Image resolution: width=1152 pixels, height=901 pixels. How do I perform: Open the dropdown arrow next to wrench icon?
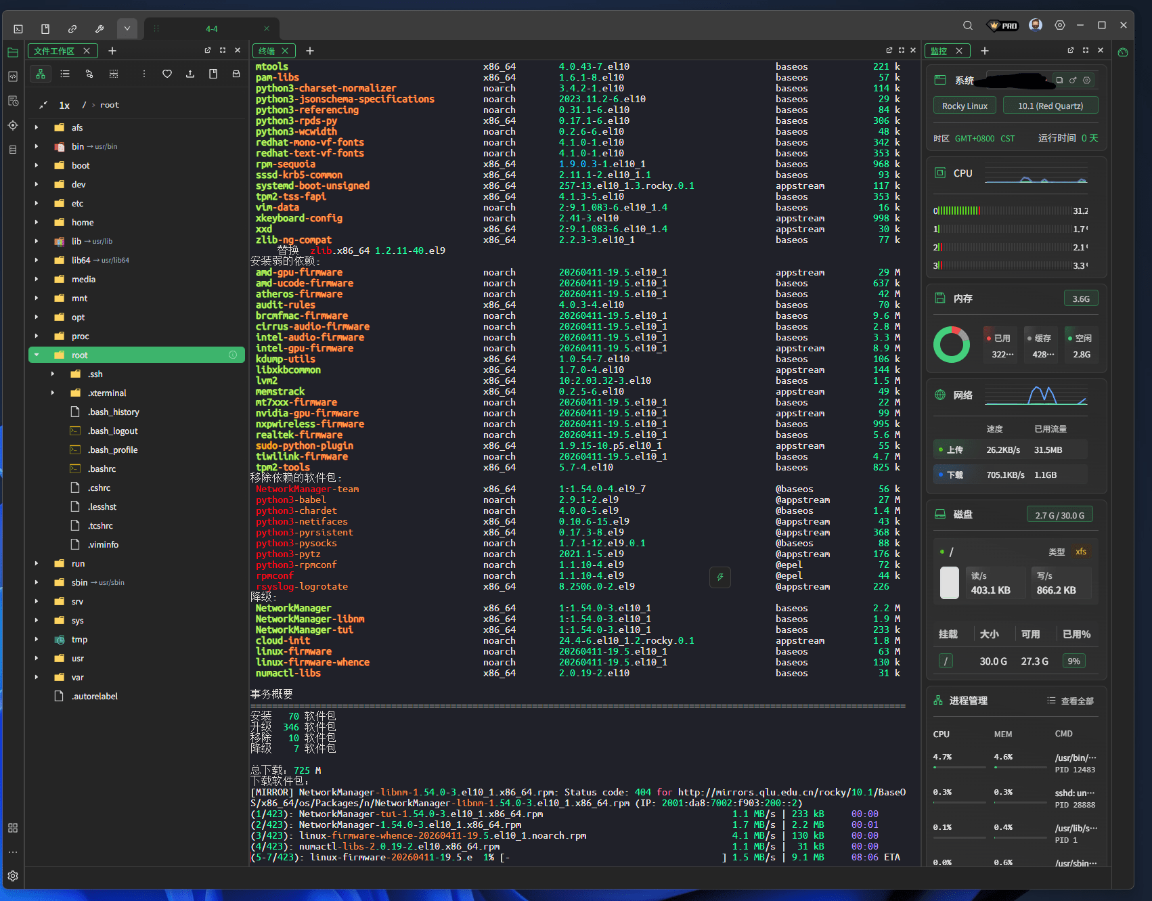pos(127,28)
